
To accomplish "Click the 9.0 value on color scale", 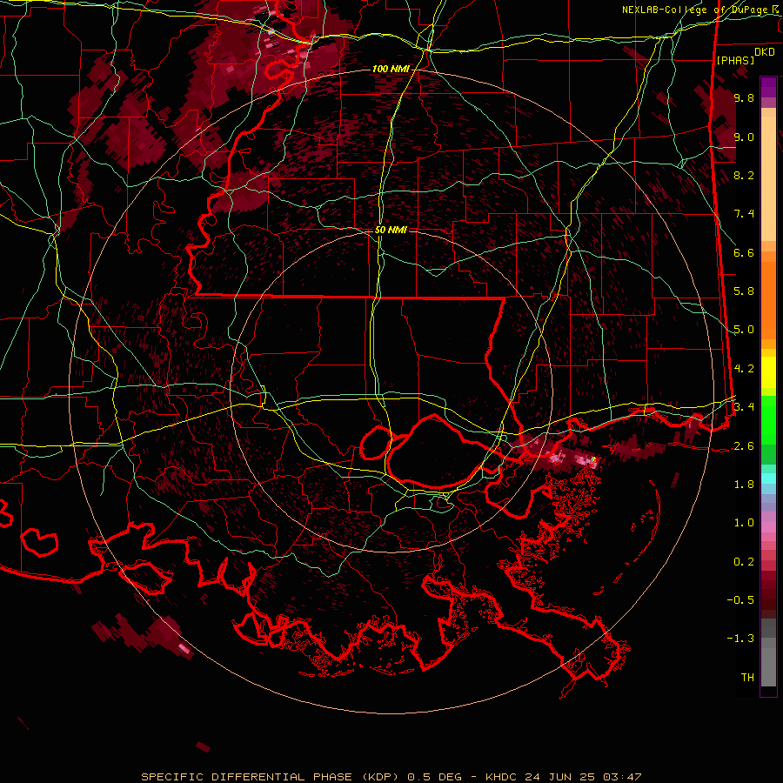I will pos(744,137).
